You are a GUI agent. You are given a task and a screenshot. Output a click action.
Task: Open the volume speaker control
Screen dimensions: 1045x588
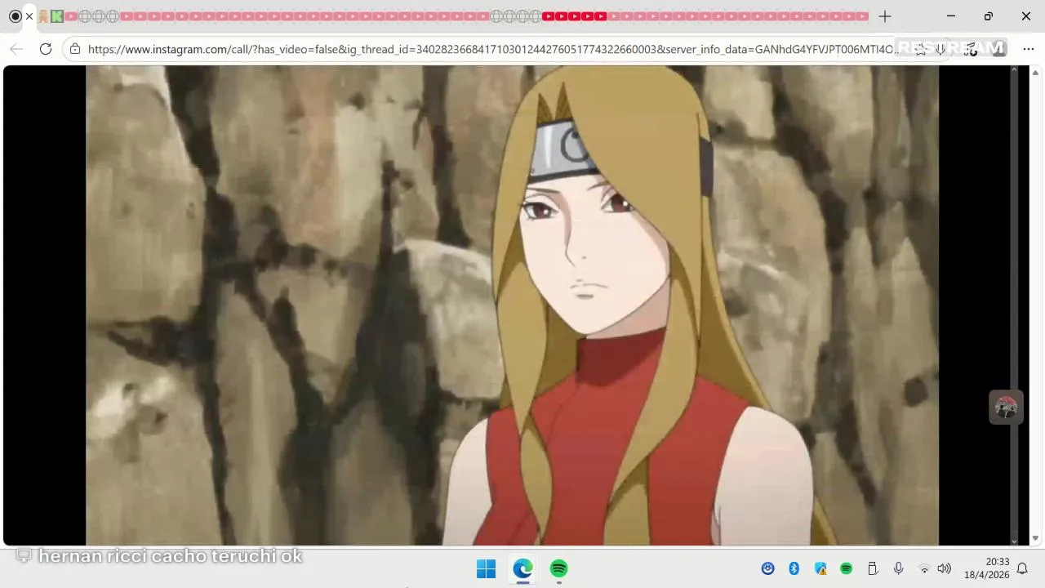[x=945, y=568]
